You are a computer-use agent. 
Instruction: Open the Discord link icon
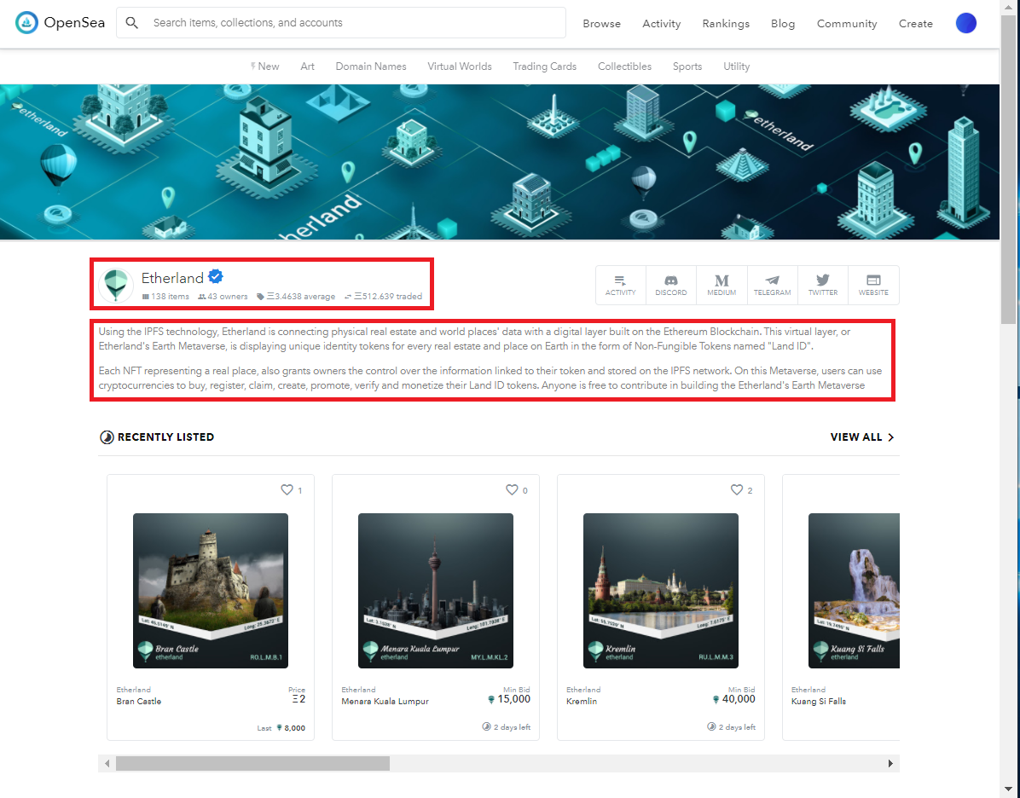670,285
